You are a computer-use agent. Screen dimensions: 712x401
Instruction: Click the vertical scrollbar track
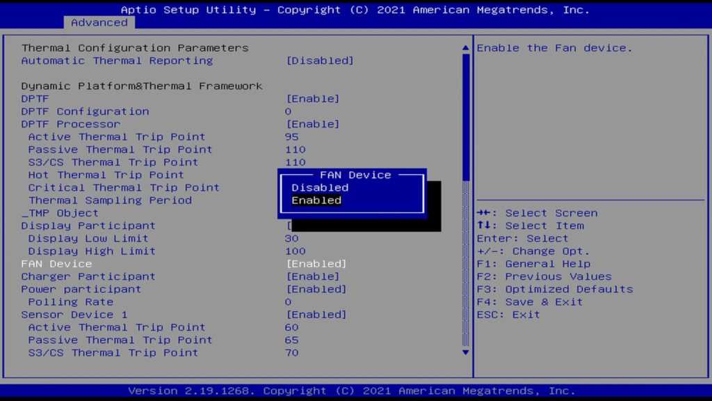tap(466, 265)
